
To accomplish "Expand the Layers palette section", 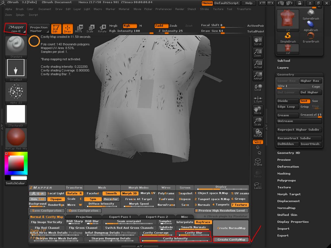I will (283, 68).
